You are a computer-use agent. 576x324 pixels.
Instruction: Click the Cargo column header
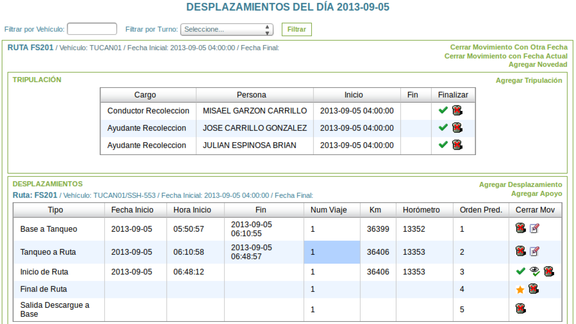(x=148, y=95)
